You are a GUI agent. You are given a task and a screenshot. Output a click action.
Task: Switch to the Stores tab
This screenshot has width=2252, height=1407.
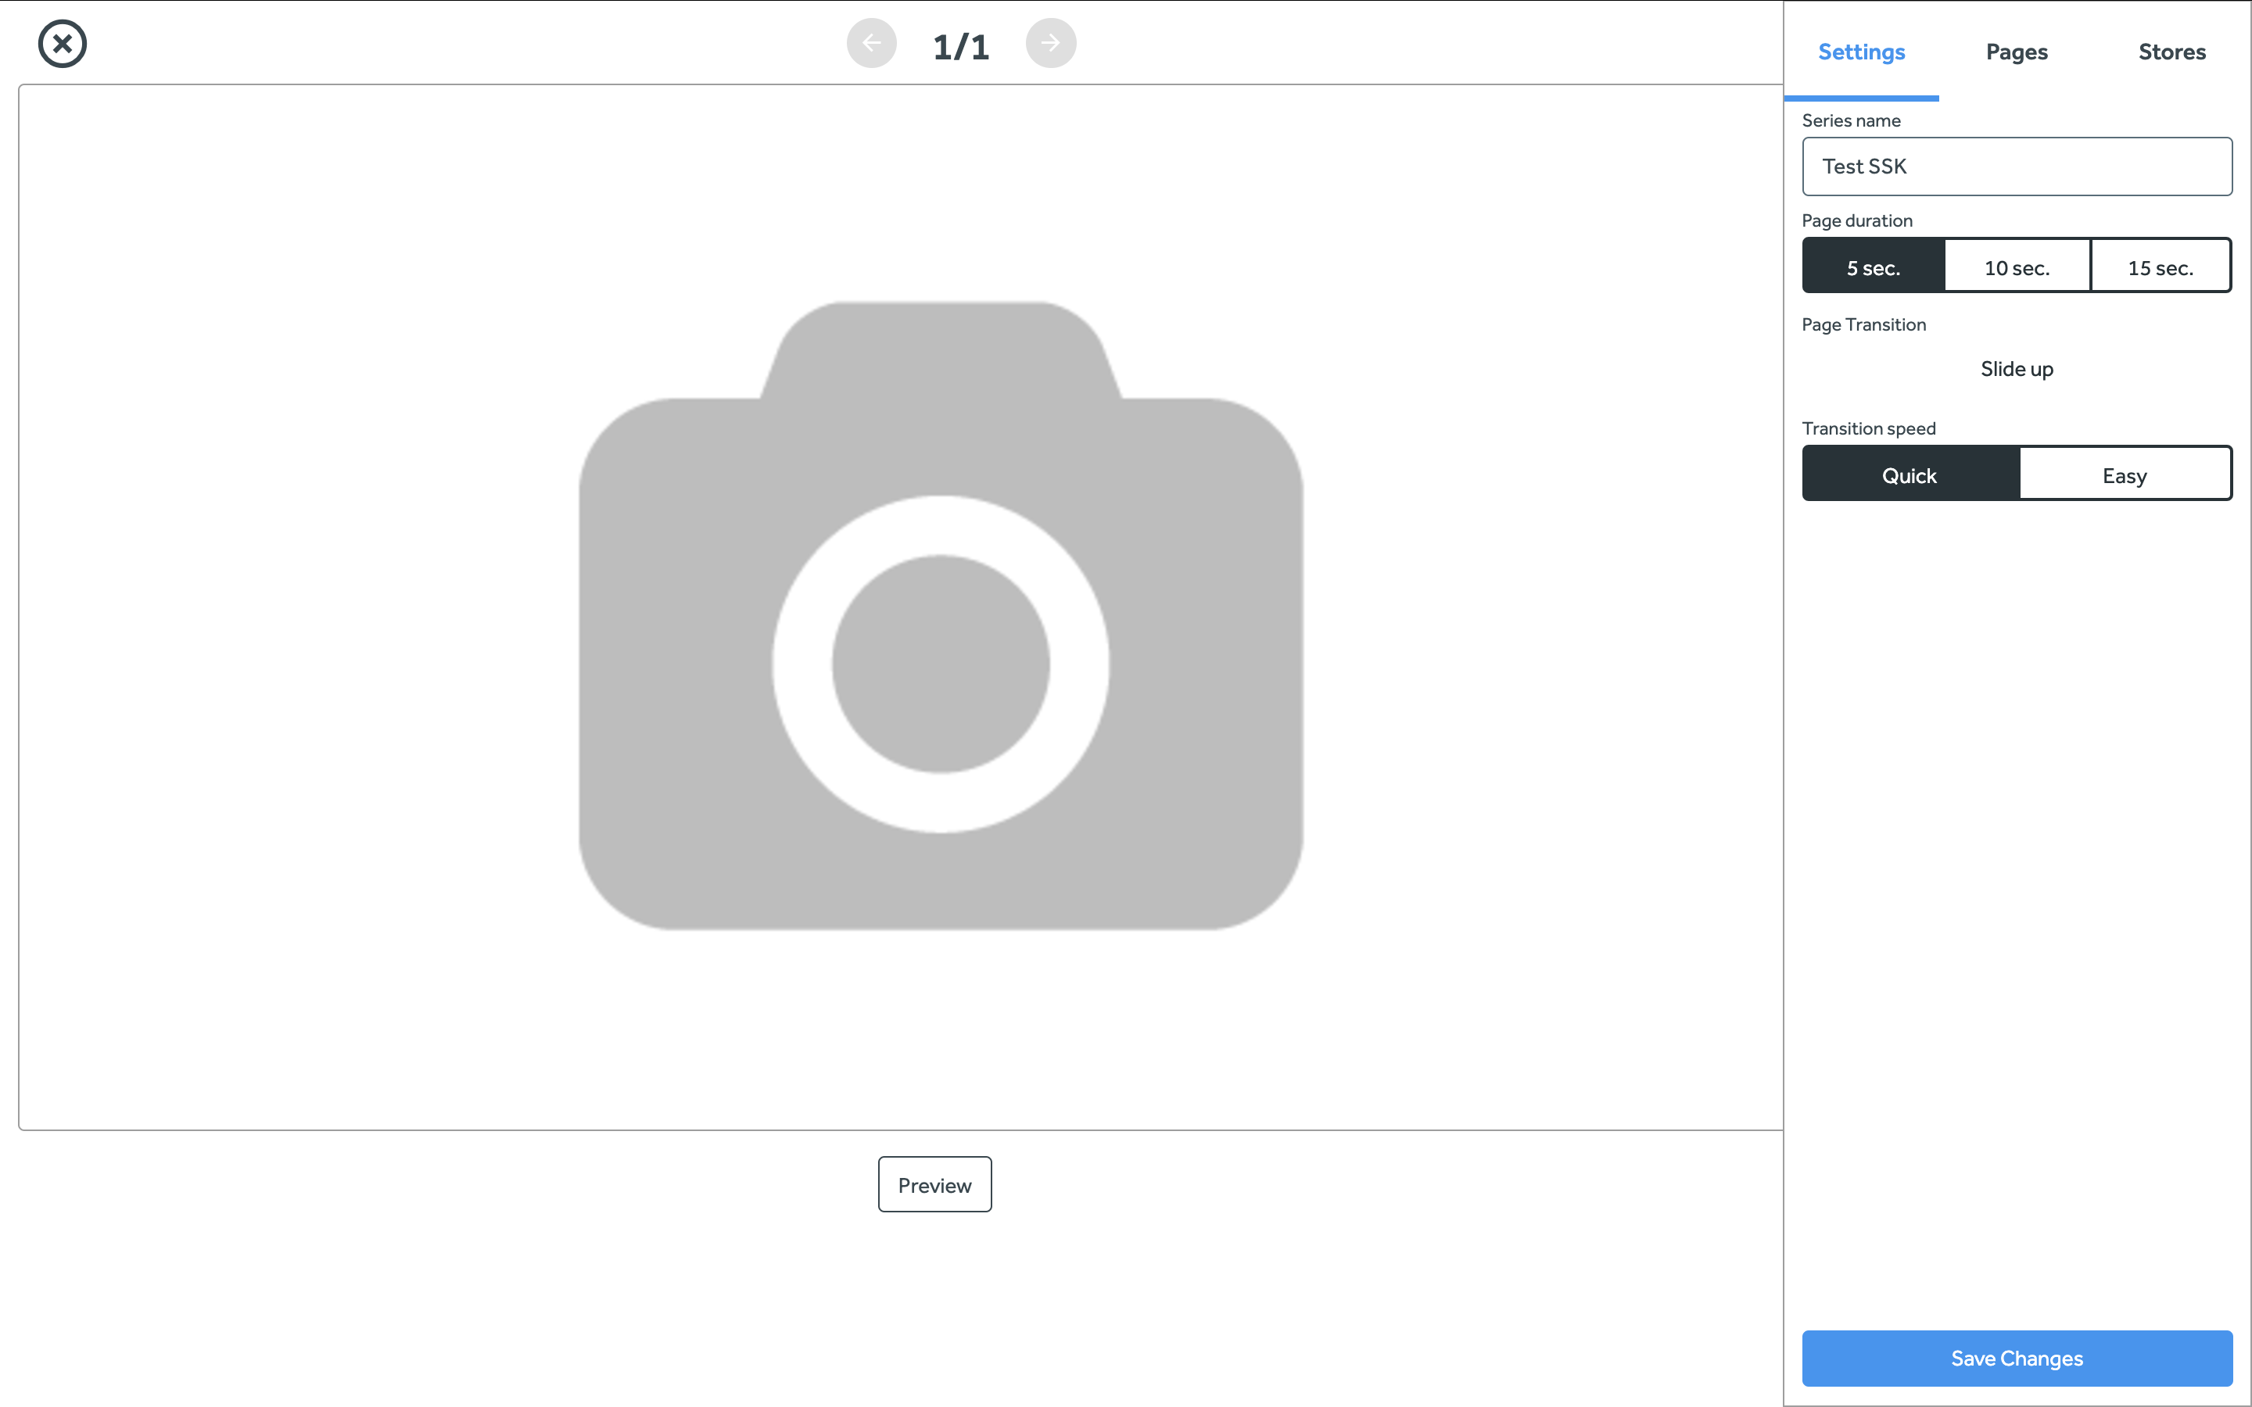(x=2171, y=52)
